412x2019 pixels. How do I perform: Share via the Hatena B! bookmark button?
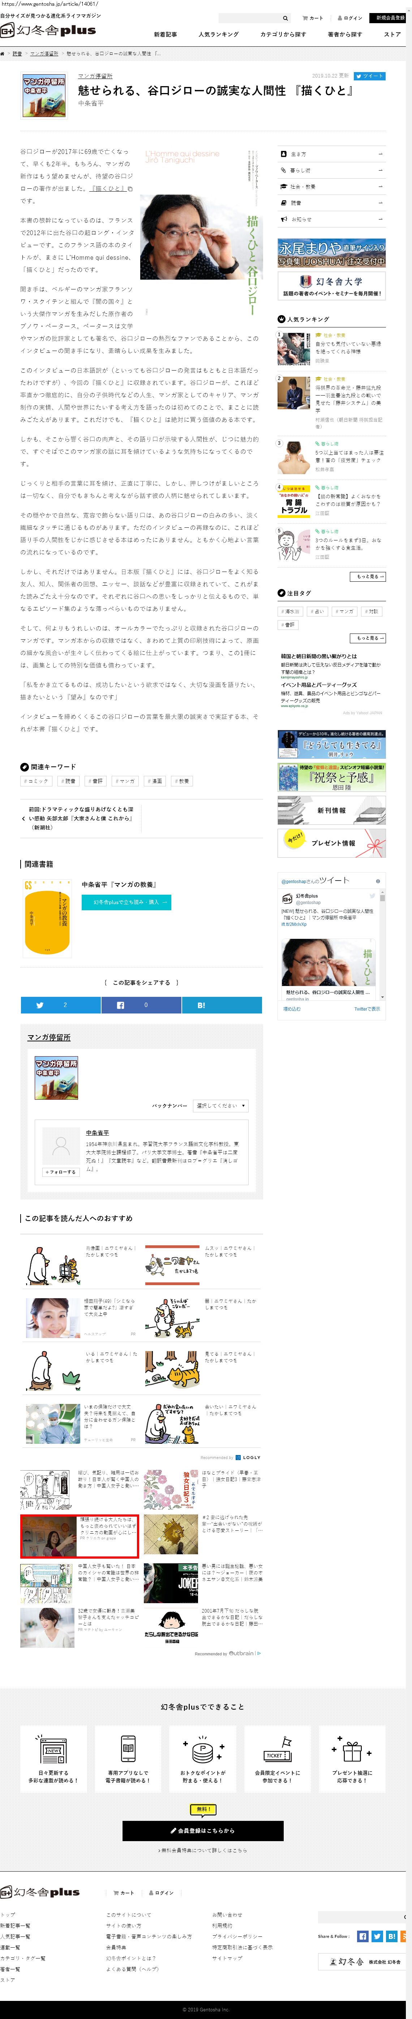coord(221,1005)
